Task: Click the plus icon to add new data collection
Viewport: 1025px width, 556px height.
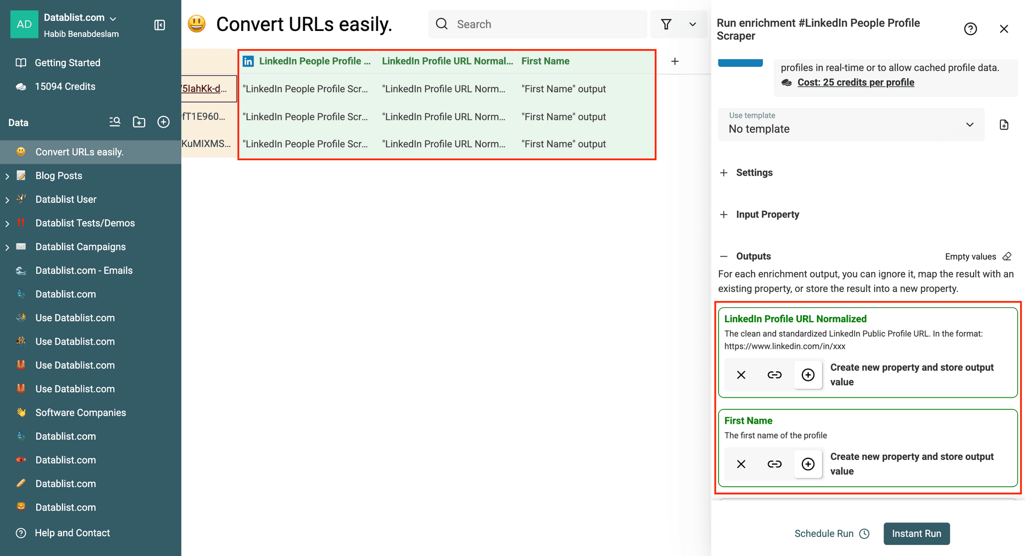Action: [163, 122]
